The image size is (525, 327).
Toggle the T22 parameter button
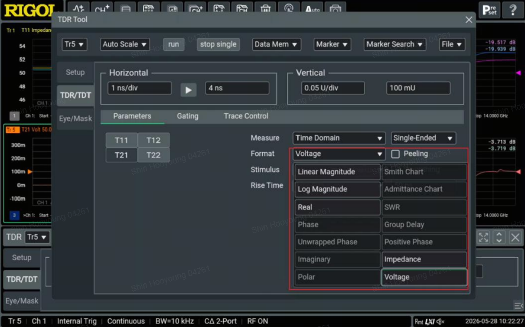click(154, 155)
